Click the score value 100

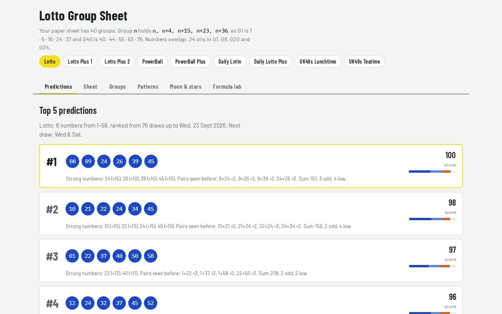[450, 155]
